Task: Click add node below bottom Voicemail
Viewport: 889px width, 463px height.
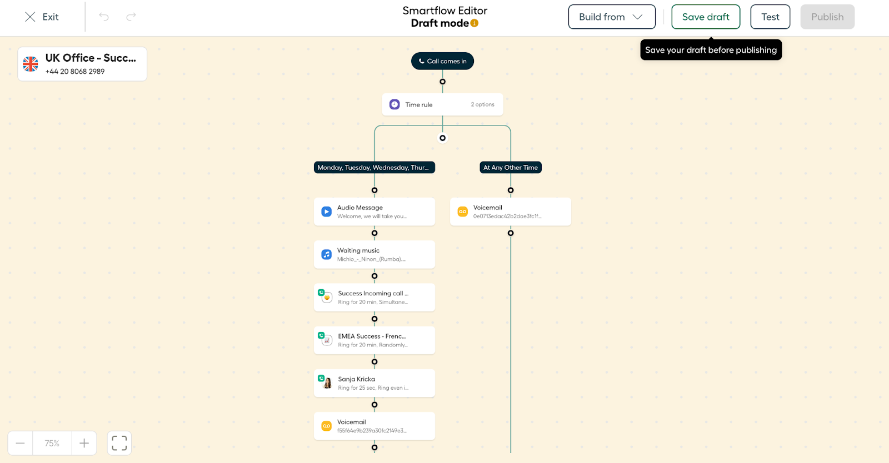Action: click(x=374, y=447)
